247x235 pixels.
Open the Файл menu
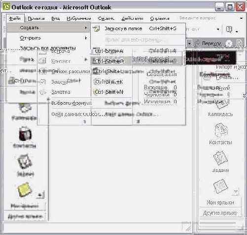(x=15, y=18)
